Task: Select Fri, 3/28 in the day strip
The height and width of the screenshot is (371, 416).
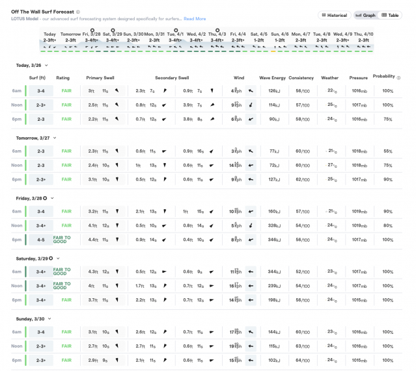Action: [x=92, y=41]
